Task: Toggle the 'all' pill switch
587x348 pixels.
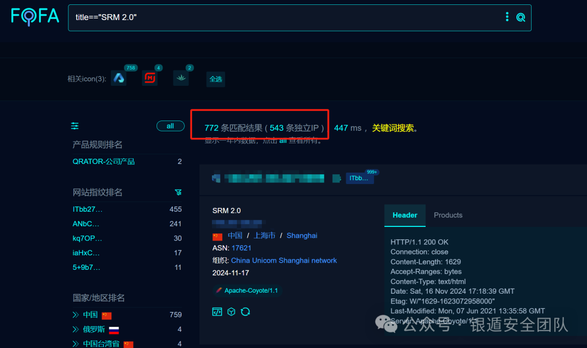Action: 170,126
